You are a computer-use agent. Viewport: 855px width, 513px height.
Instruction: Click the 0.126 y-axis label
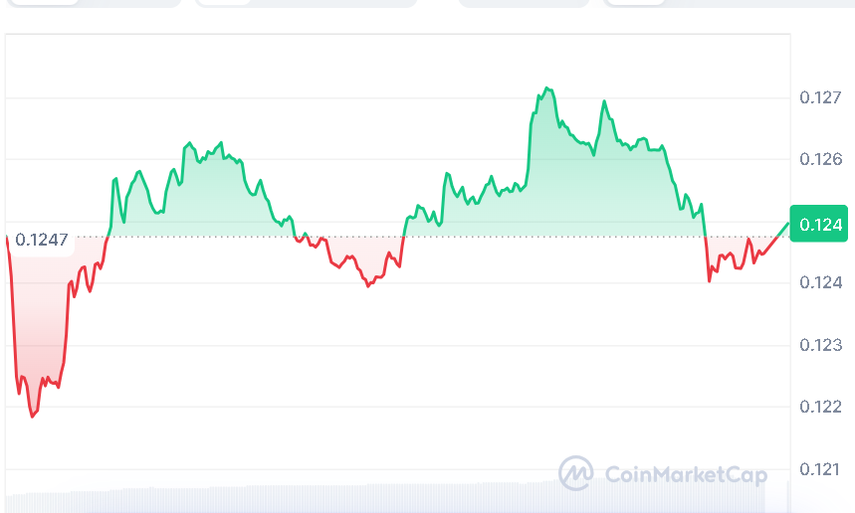(821, 159)
